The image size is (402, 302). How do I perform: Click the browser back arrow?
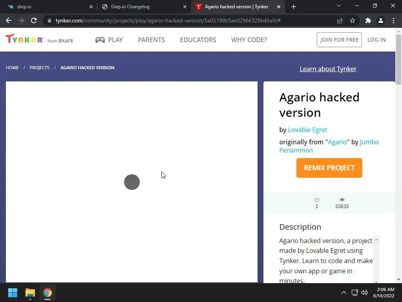(9, 20)
